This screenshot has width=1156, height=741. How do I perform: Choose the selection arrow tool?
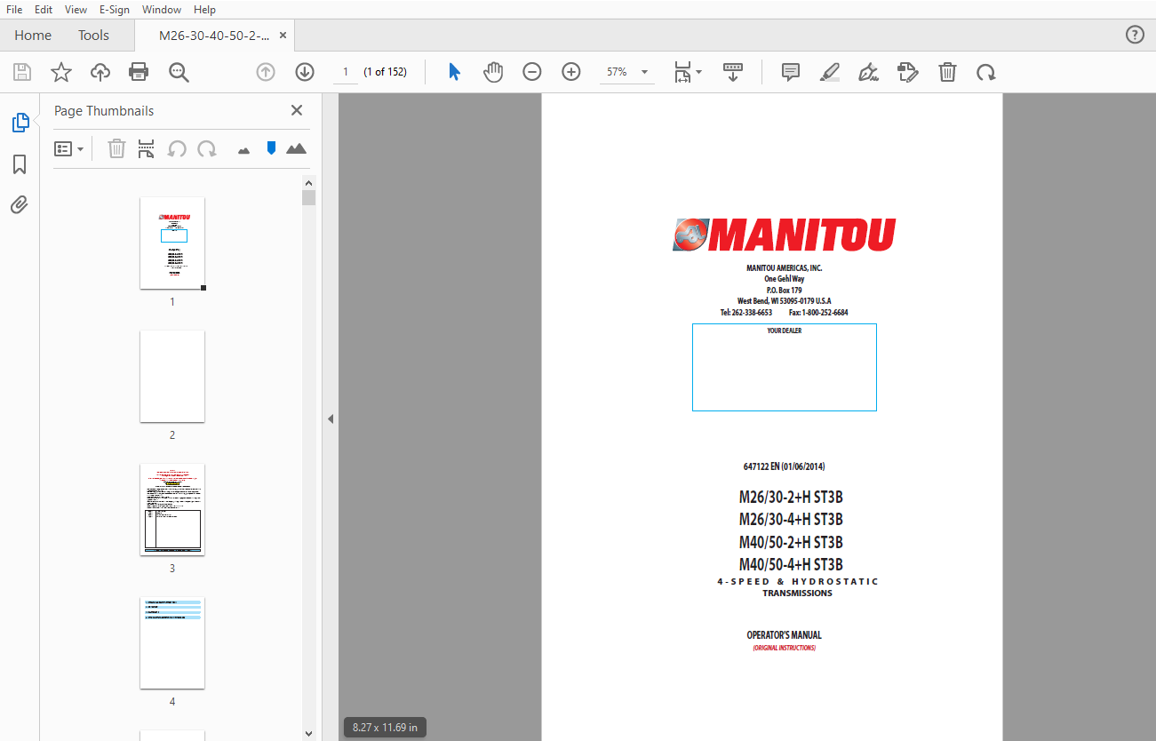454,72
